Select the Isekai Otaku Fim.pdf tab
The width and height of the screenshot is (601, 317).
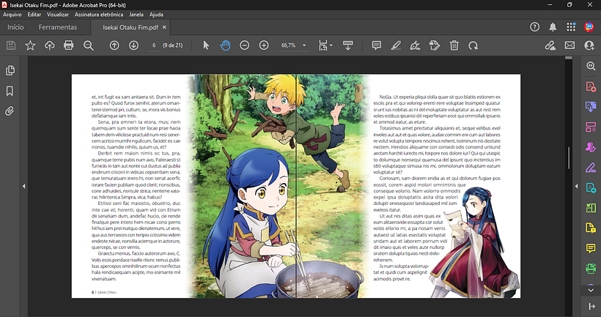[x=130, y=27]
